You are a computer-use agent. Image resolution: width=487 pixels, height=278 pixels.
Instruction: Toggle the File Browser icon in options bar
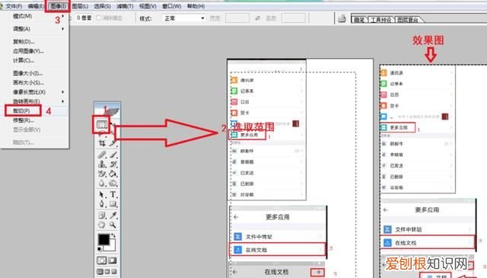[342, 18]
